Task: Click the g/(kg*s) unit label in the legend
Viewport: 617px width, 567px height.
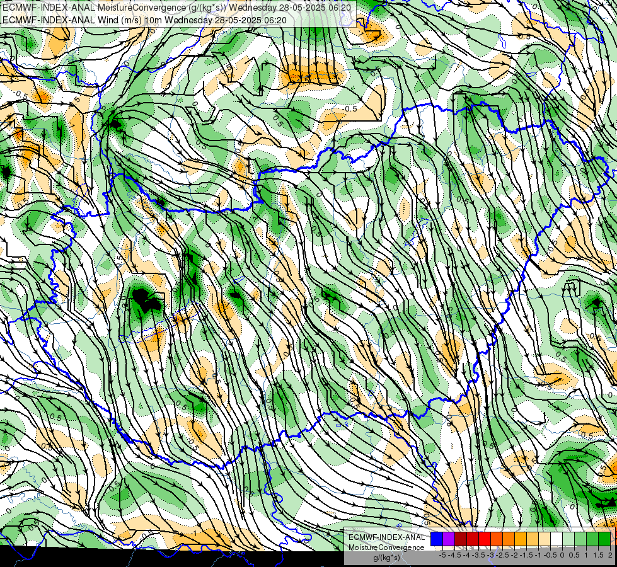Action: [x=386, y=558]
